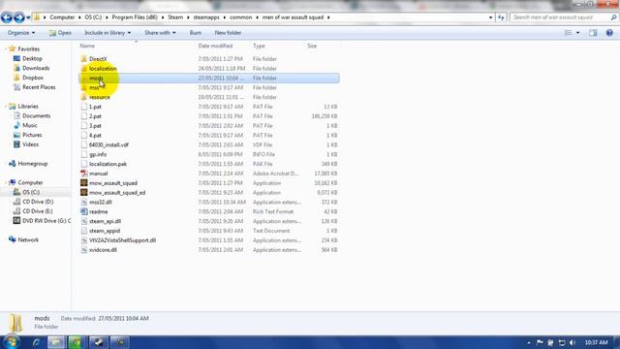620x349 pixels.
Task: Sort by Date modified column header
Action: (x=215, y=46)
